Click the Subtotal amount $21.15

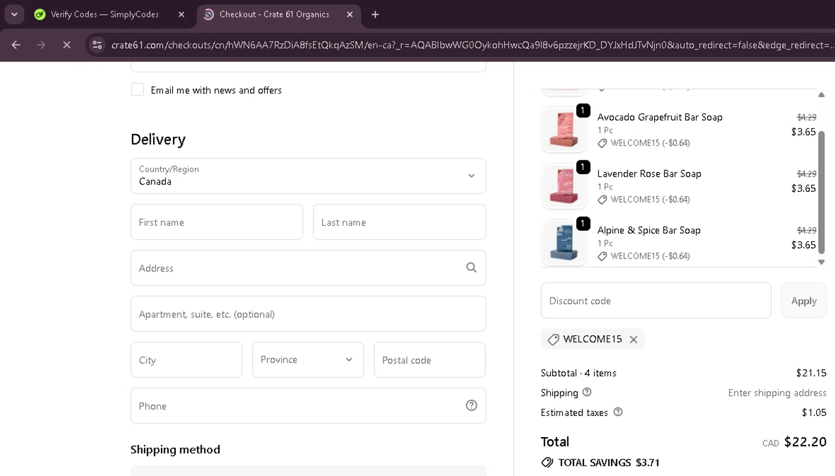811,373
